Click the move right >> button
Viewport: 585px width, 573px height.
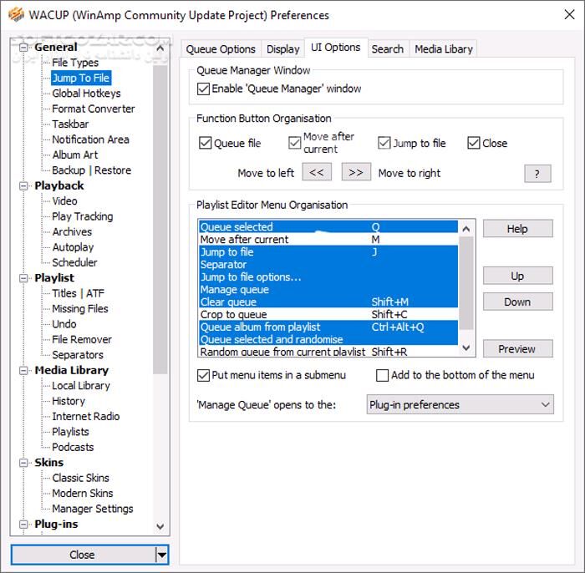coord(356,172)
